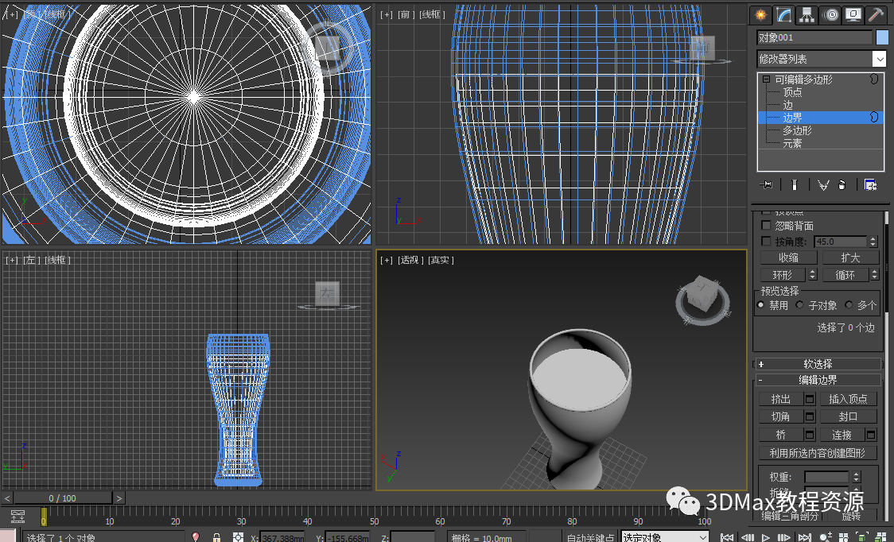
Task: Toggle the Pin Stack icon
Action: coord(766,184)
